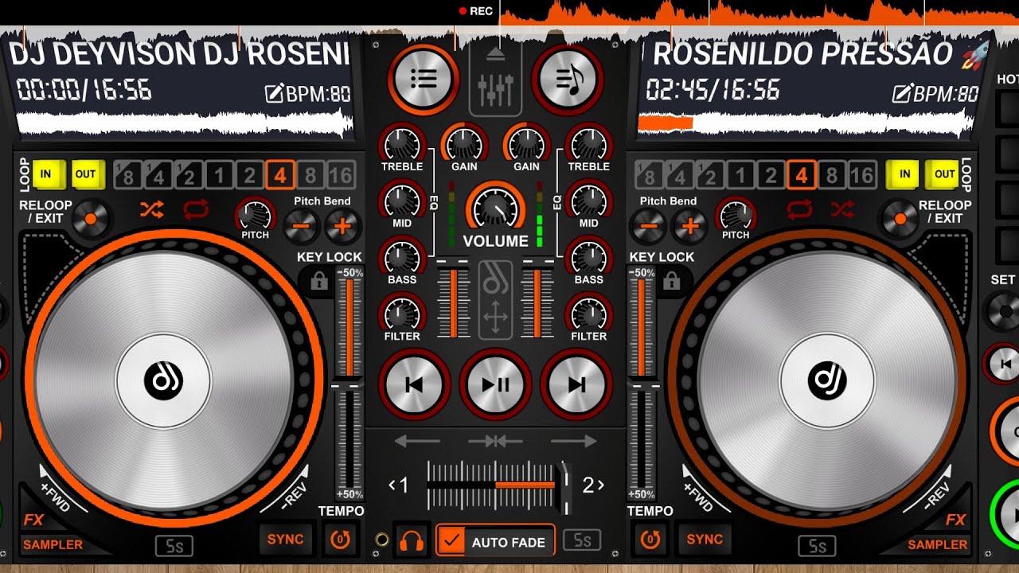The image size is (1019, 573).
Task: Open right deck SAMPLER tab
Action: click(x=938, y=545)
